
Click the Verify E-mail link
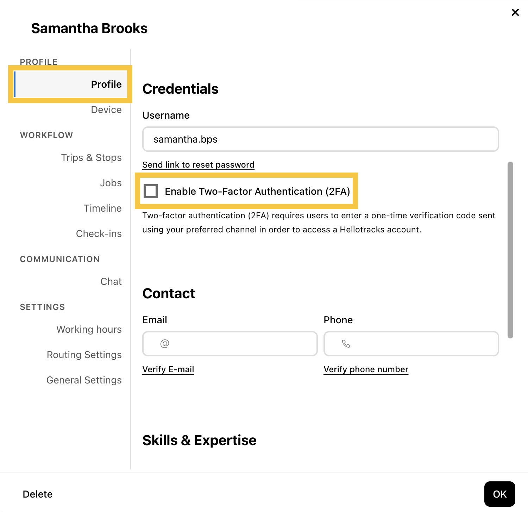click(x=168, y=369)
